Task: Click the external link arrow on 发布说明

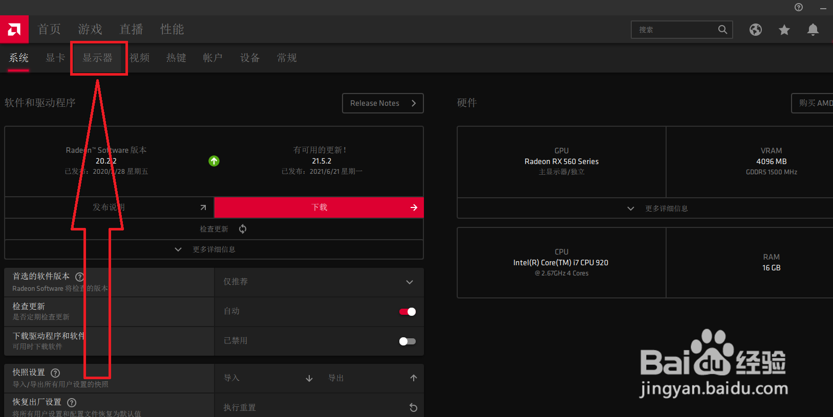Action: pyautogui.click(x=203, y=207)
